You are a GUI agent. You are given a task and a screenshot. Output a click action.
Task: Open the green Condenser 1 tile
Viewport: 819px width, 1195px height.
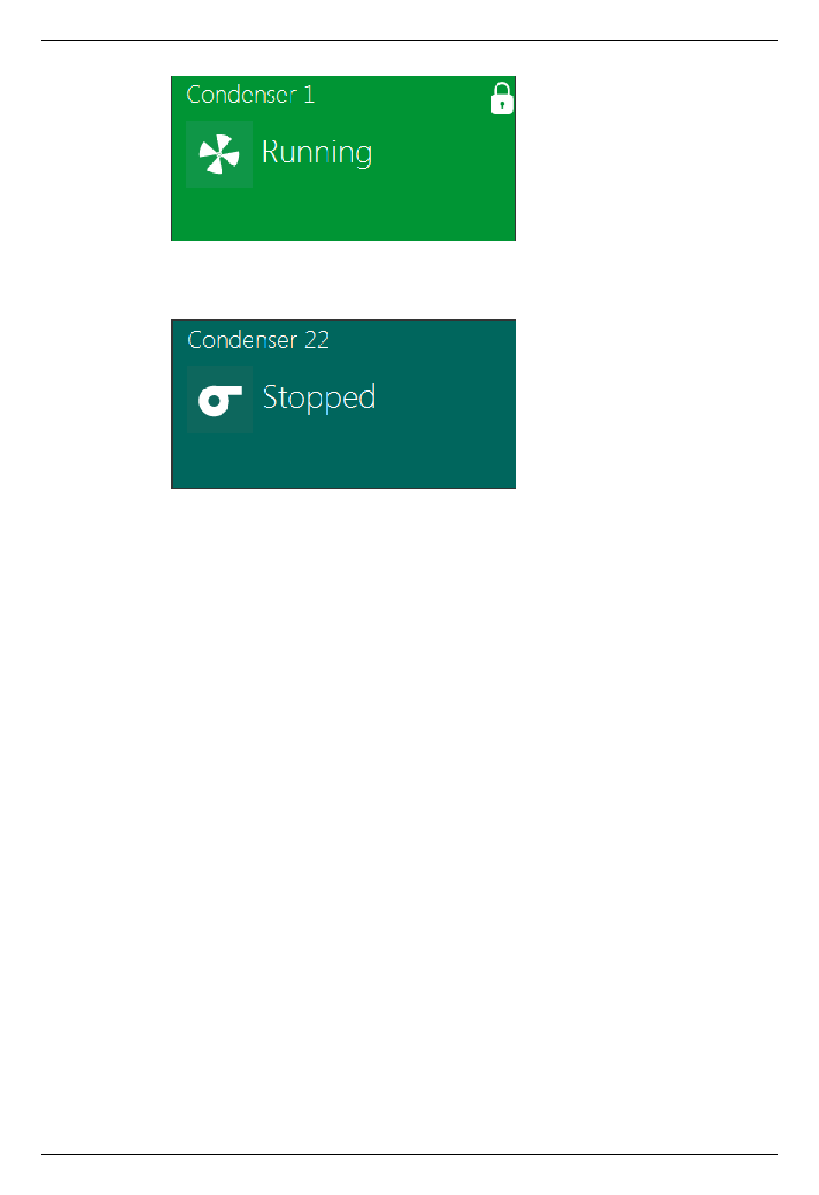[x=343, y=159]
